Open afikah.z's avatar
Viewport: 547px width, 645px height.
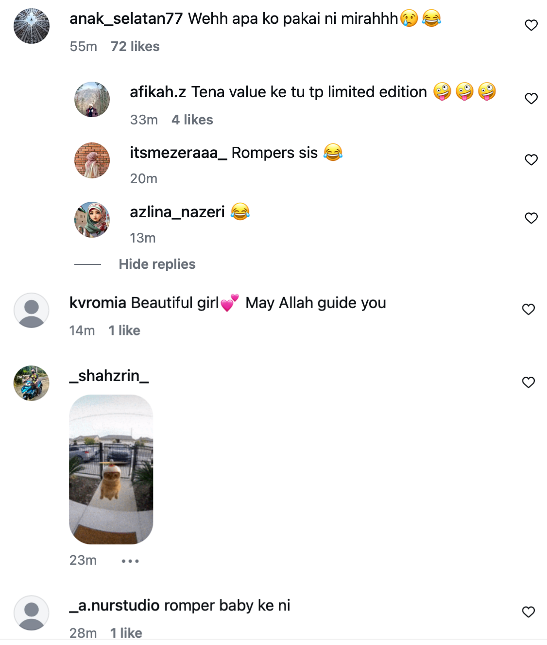coord(92,100)
